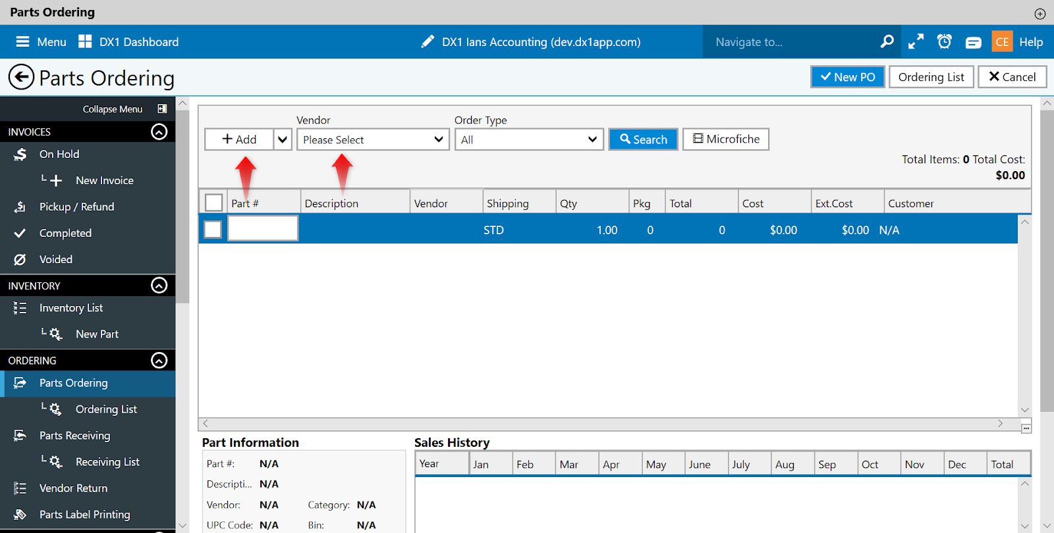
Task: Click the pencil edit icon near DX1 title
Action: [x=428, y=41]
